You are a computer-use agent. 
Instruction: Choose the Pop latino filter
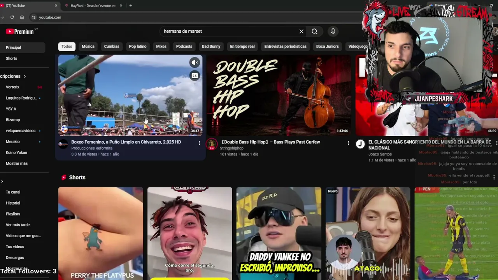tap(138, 46)
